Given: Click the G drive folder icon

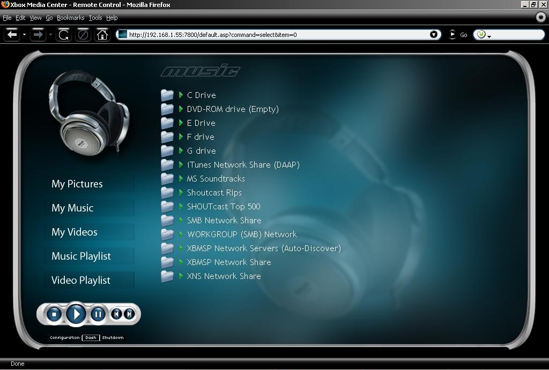Looking at the screenshot, I should pos(167,150).
